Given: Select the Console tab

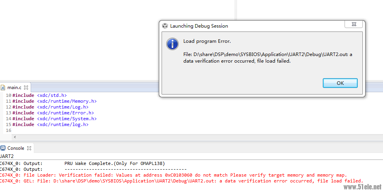Looking at the screenshot, I should 16,148.
